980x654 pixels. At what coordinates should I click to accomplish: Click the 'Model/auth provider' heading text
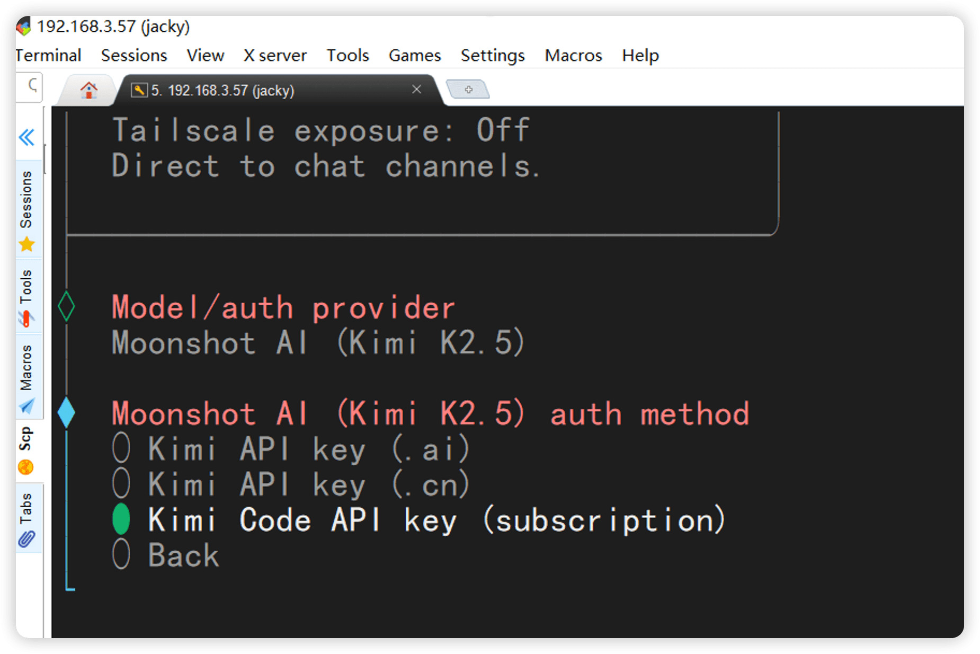click(283, 307)
